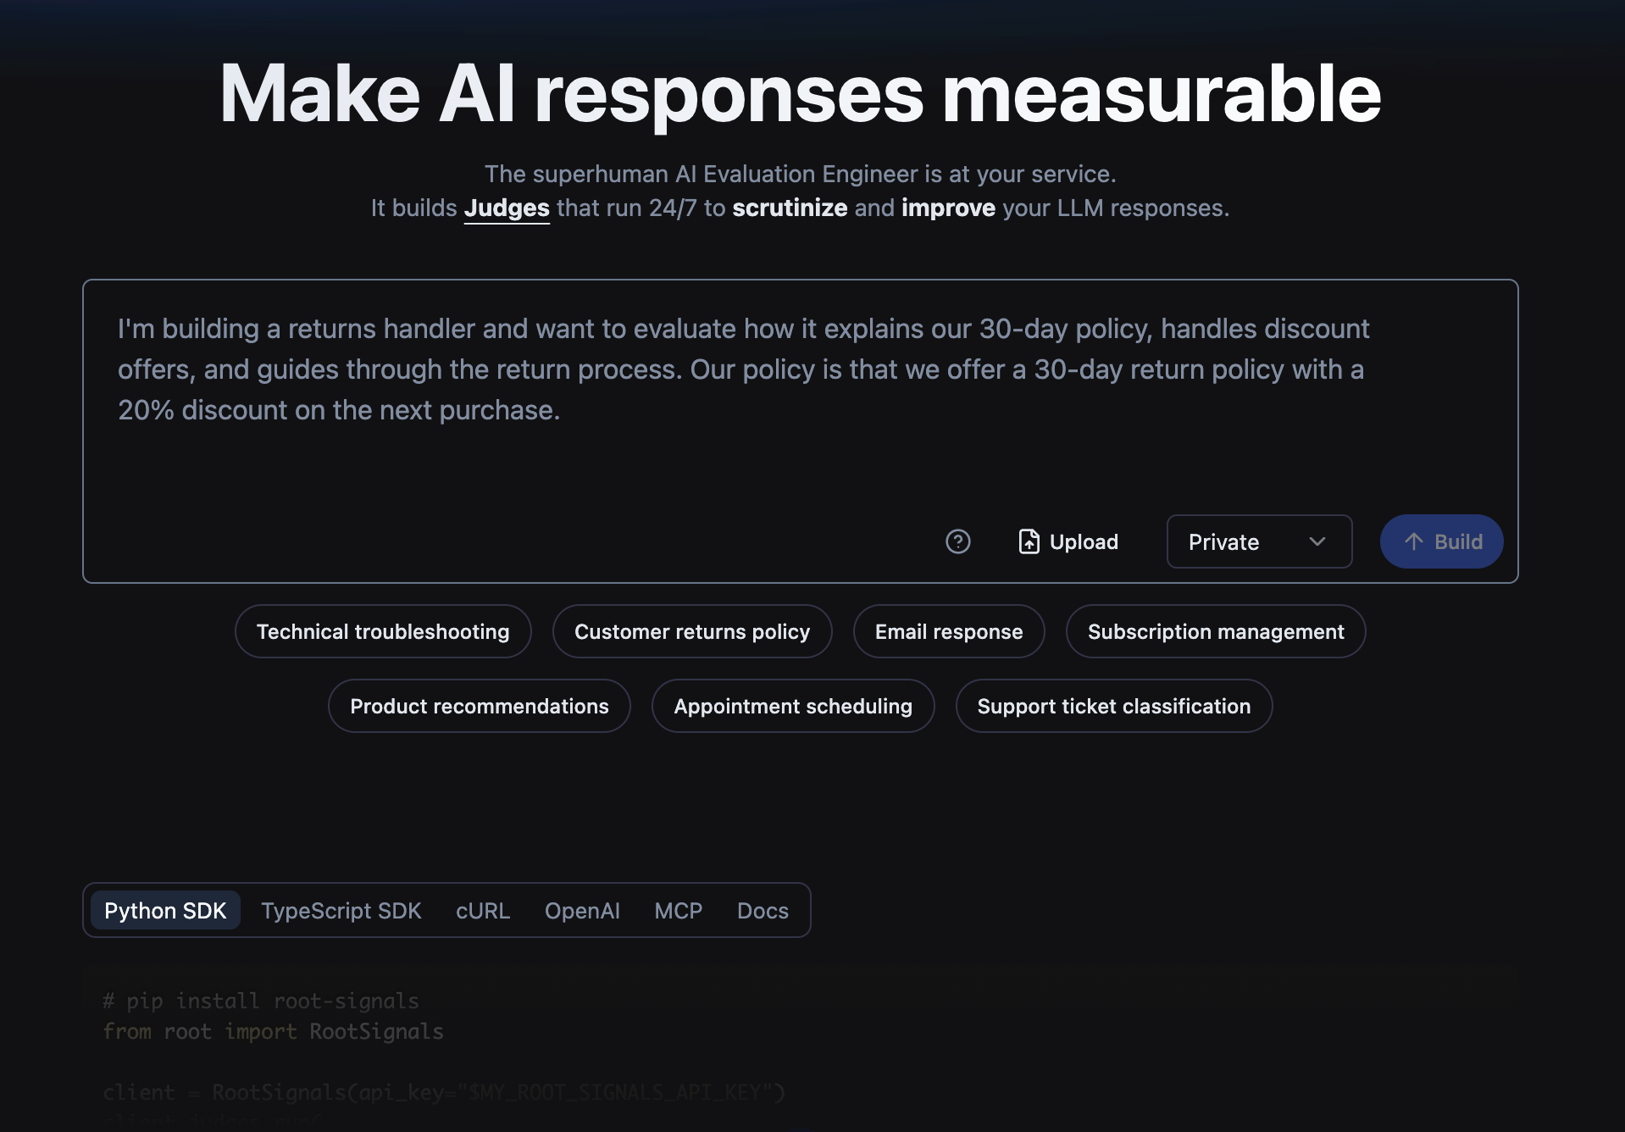
Task: Pick Support ticket classification example
Action: pyautogui.click(x=1113, y=706)
